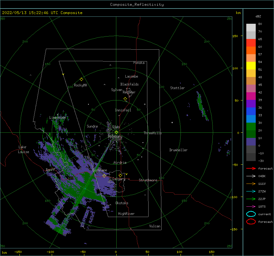Viewport: 274px width, 256px height.
Task: Click the Drumheller label on the map
Action: [x=178, y=150]
